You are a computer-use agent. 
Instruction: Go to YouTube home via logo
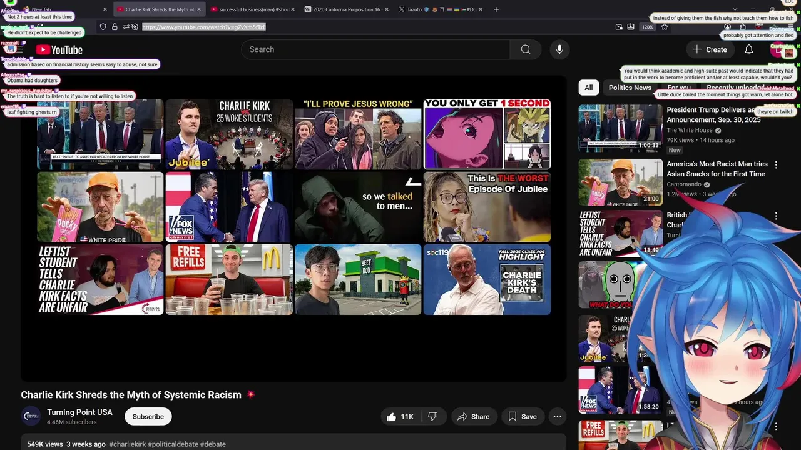[59, 50]
